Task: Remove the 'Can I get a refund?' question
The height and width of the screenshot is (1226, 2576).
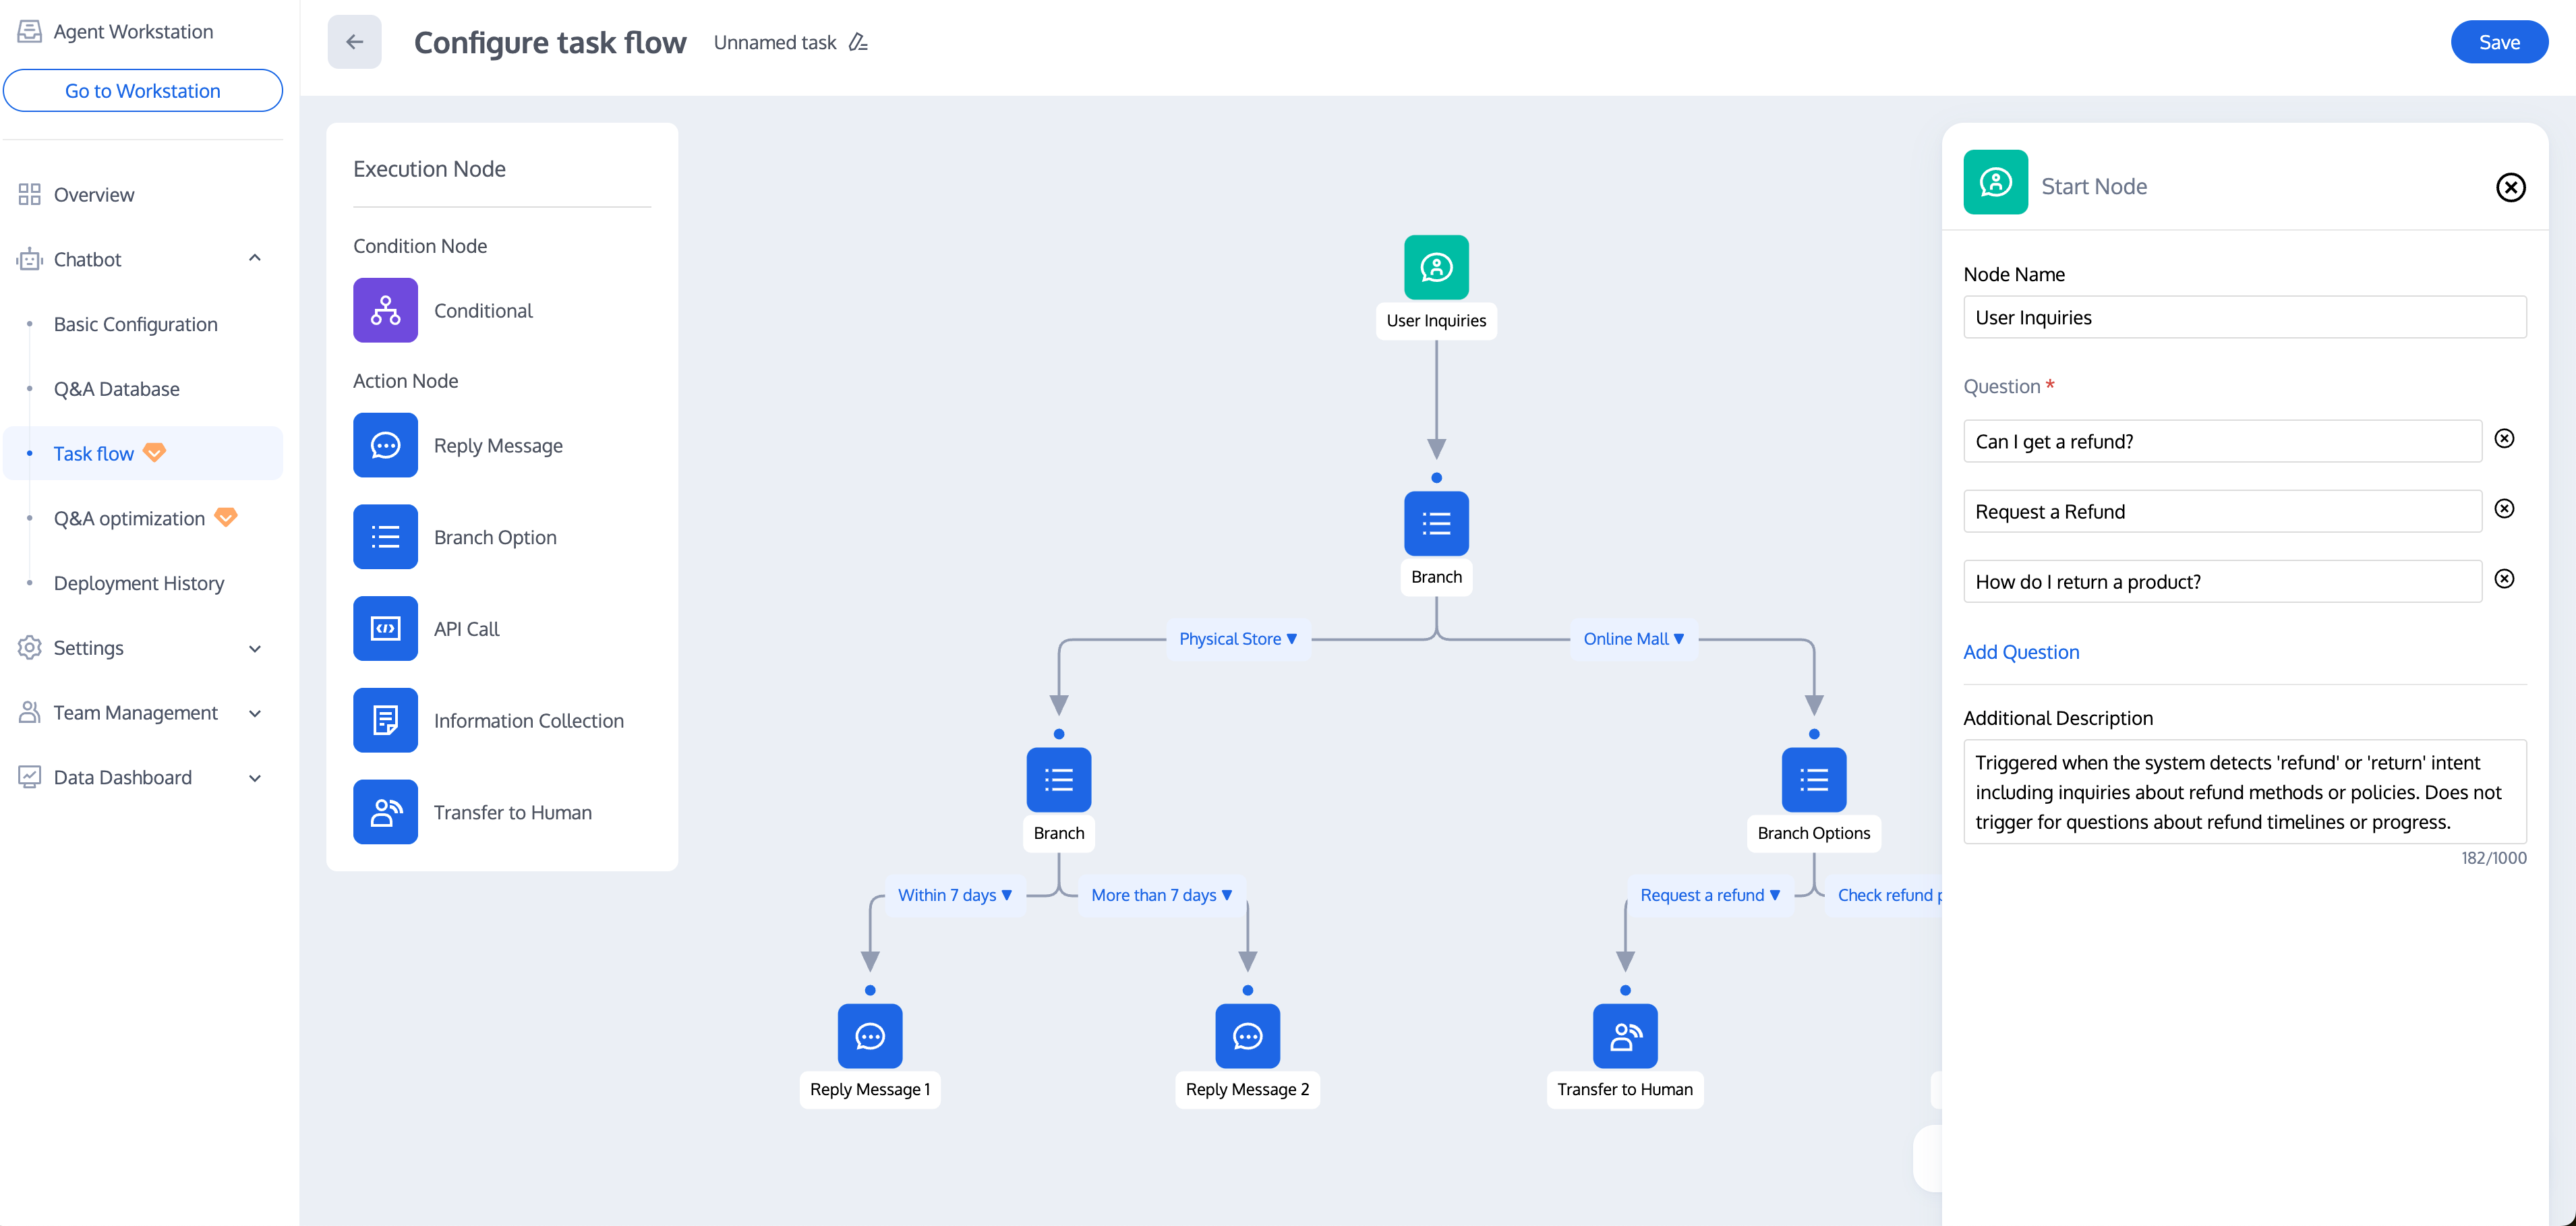Action: (2504, 439)
